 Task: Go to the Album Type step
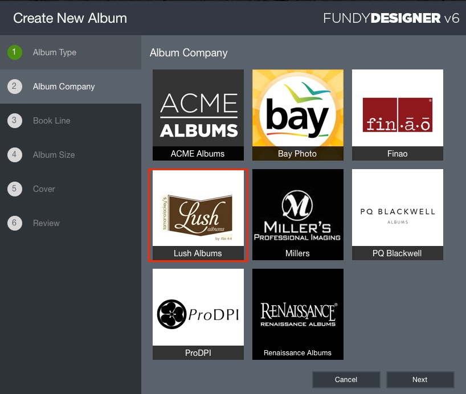pos(71,52)
